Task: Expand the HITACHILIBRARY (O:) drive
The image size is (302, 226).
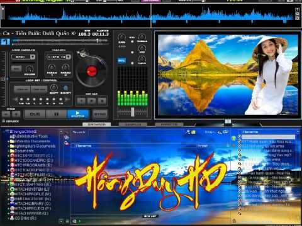Action: (9, 204)
